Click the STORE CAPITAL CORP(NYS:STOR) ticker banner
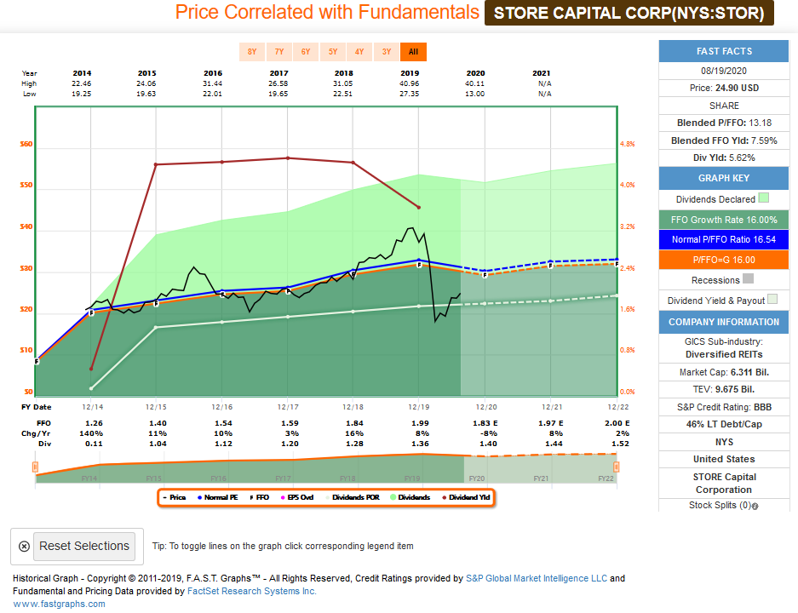 [629, 13]
